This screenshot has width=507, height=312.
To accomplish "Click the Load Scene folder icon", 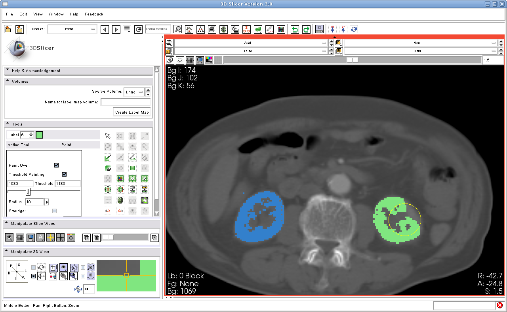I will tap(8, 29).
